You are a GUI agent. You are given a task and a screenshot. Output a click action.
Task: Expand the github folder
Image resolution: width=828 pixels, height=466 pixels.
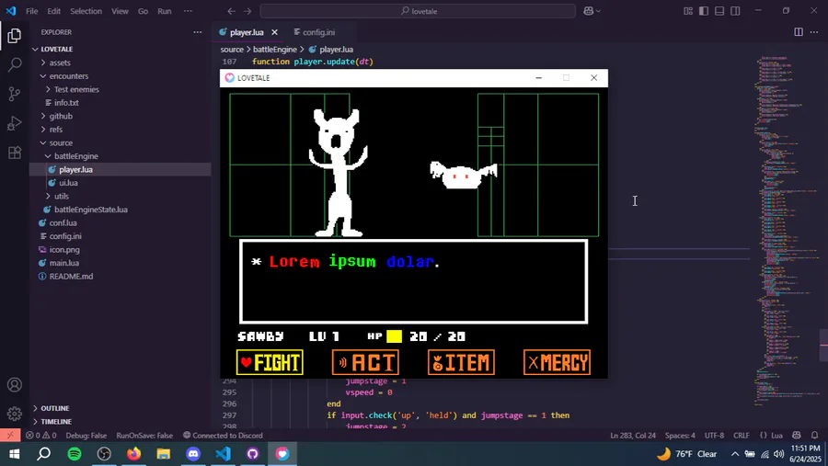(x=61, y=116)
